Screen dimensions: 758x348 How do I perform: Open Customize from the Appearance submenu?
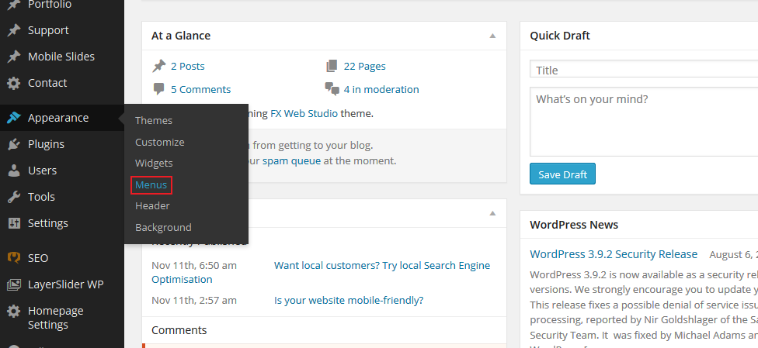click(159, 143)
